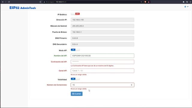Toggle the Modo AP switch off
192x108 pixels.
click(x=75, y=50)
